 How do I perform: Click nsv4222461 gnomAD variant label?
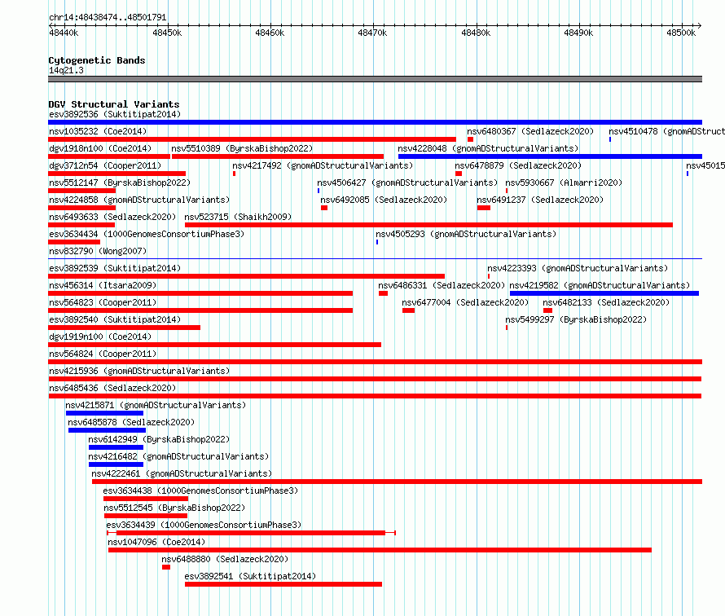[x=182, y=473]
